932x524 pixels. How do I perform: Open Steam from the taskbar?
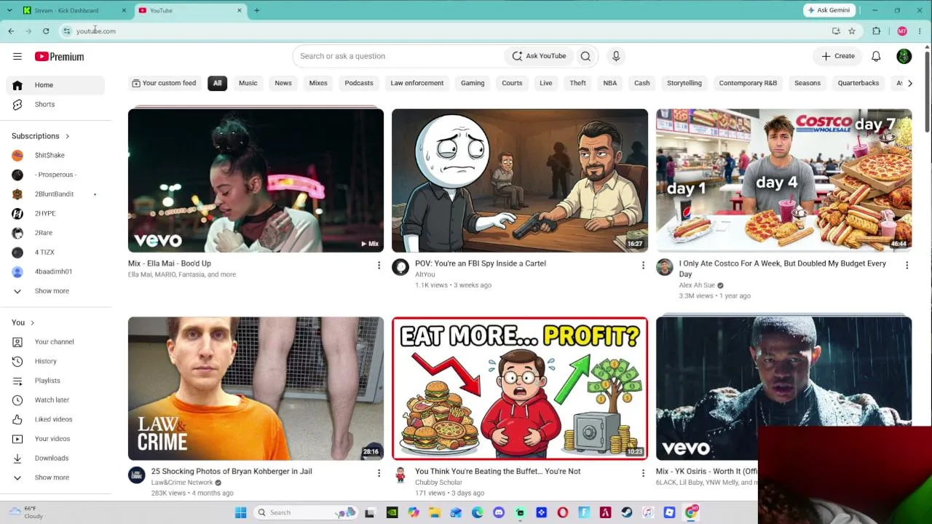[x=626, y=512]
